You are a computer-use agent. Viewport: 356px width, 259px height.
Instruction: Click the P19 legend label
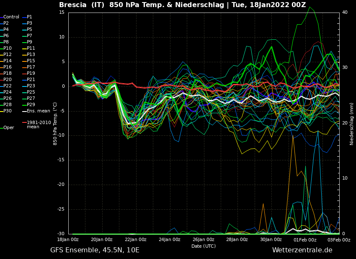tap(31, 74)
